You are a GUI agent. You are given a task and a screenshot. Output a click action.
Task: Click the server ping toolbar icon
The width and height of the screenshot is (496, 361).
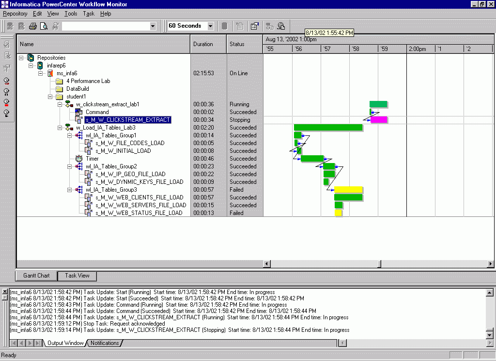tap(269, 26)
